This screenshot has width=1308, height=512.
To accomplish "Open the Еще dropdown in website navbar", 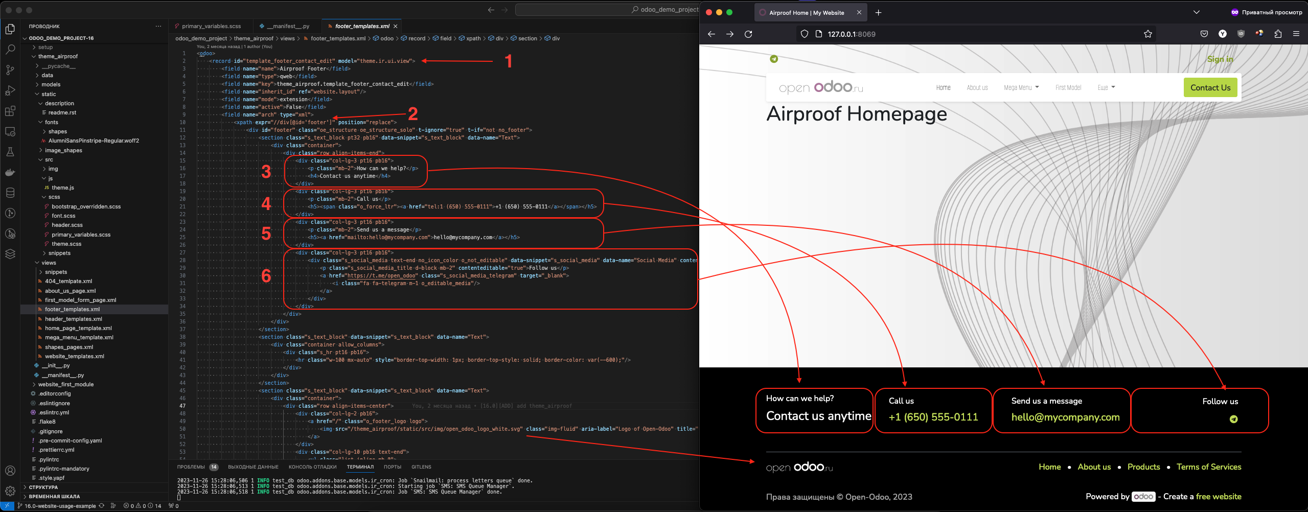I will coord(1106,88).
